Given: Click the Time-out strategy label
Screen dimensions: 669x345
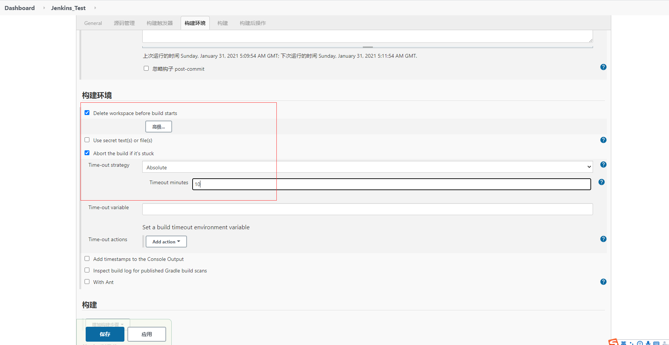Looking at the screenshot, I should point(109,165).
